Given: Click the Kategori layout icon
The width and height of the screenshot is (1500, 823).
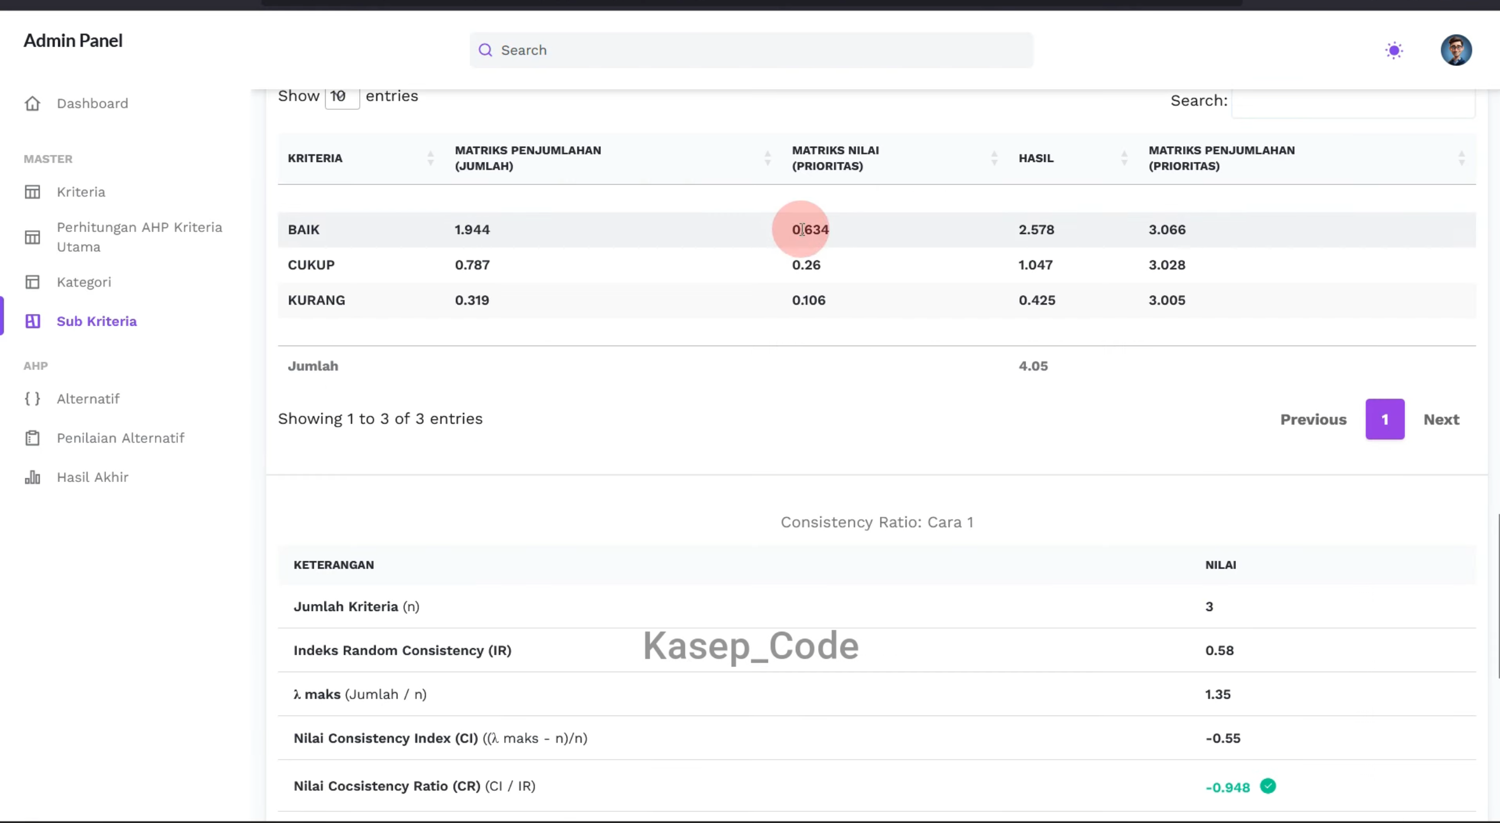Looking at the screenshot, I should pos(32,282).
